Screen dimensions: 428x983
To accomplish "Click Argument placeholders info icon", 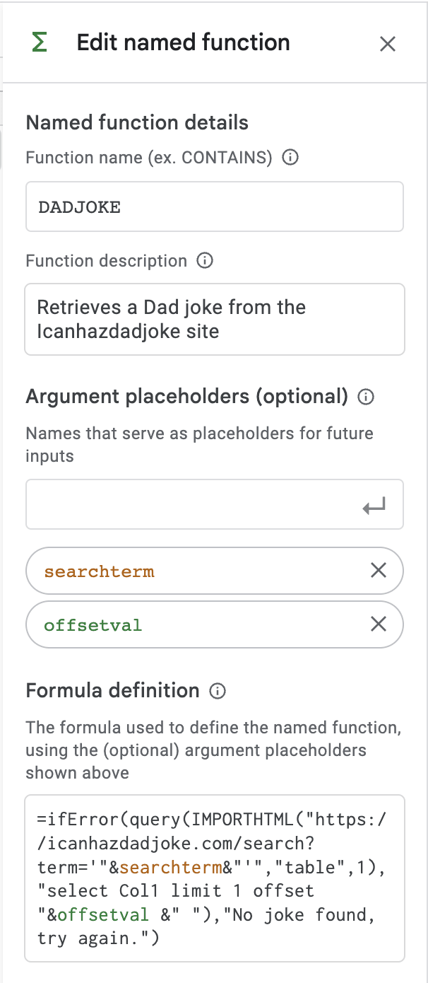I will [x=366, y=397].
